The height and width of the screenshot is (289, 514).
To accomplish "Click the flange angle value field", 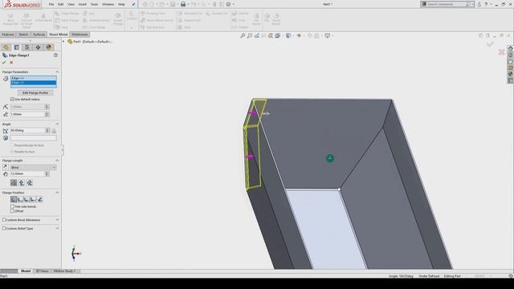I will click(27, 130).
